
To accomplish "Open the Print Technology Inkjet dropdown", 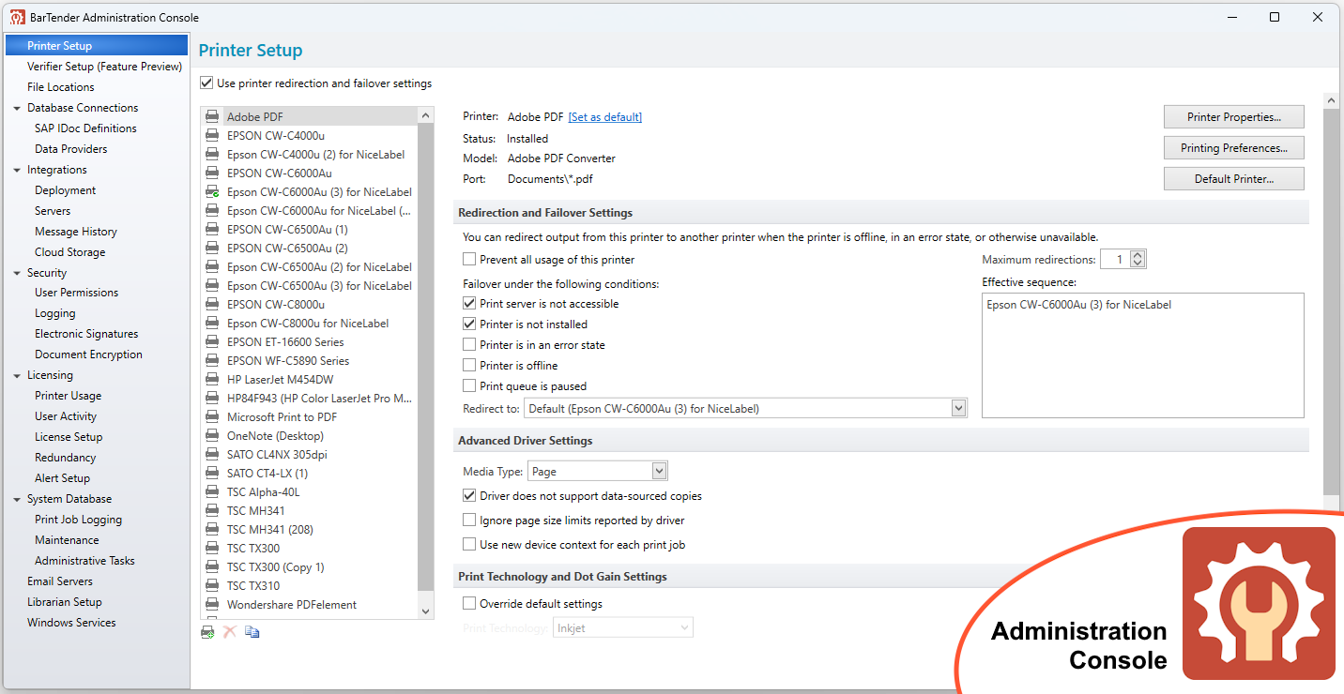I will coord(623,627).
